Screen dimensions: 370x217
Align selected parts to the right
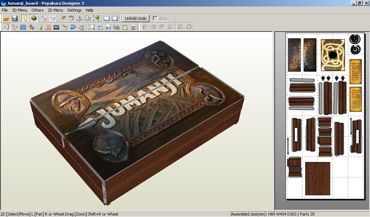coord(153,27)
